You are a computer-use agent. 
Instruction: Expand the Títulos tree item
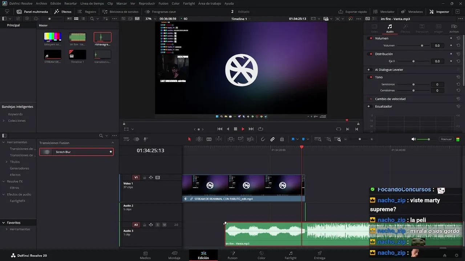click(7, 162)
